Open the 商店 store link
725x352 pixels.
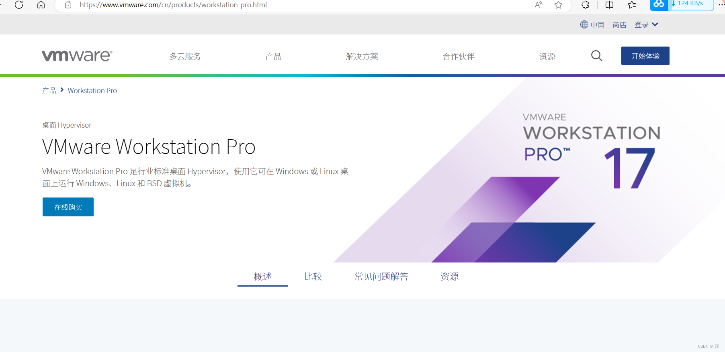pyautogui.click(x=619, y=25)
